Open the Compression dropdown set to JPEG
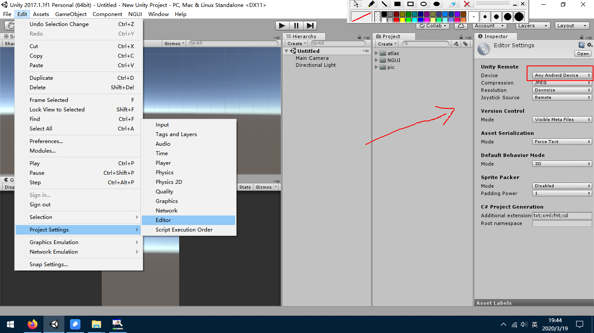The height and width of the screenshot is (333, 594). (561, 82)
